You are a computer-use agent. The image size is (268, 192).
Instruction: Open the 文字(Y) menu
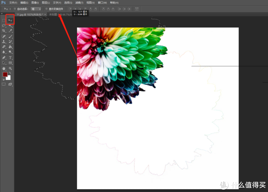[x=57, y=3]
